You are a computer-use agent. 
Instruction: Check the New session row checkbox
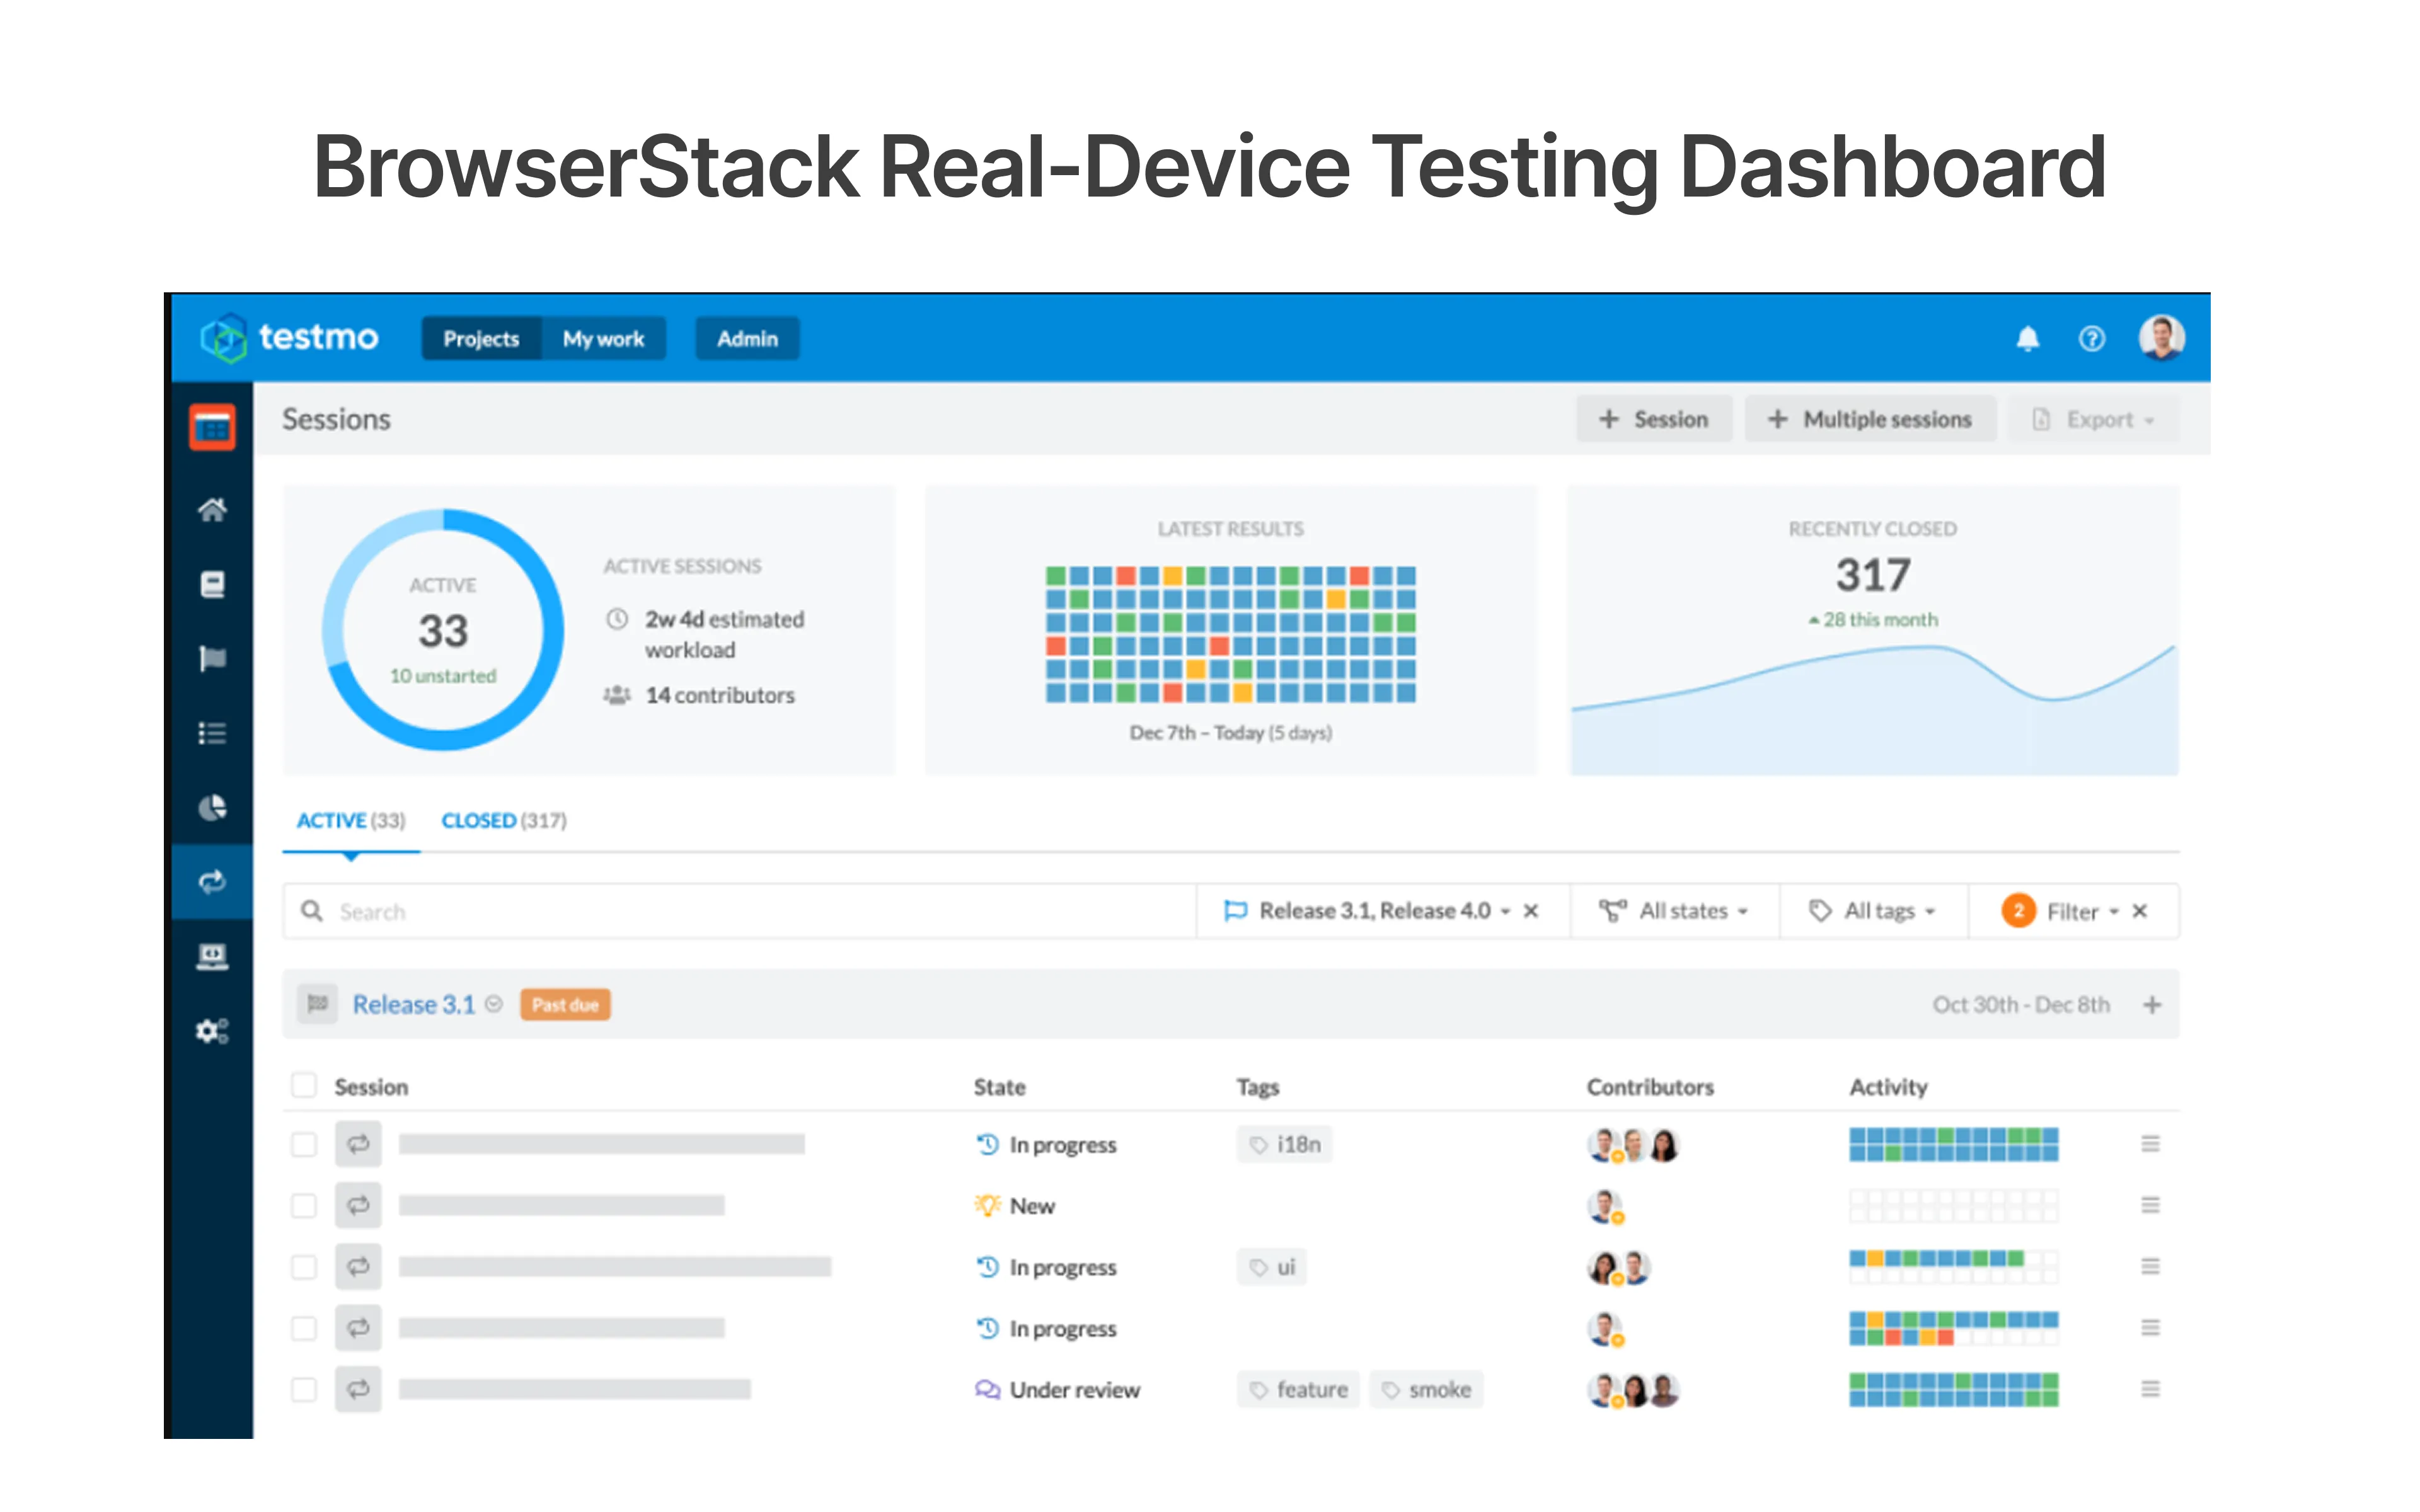(304, 1206)
